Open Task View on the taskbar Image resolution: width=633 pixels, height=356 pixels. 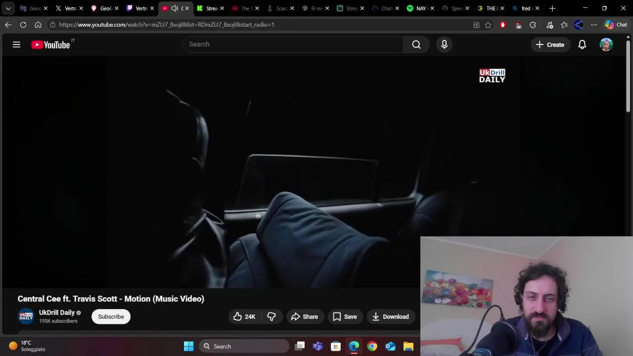tap(300, 346)
